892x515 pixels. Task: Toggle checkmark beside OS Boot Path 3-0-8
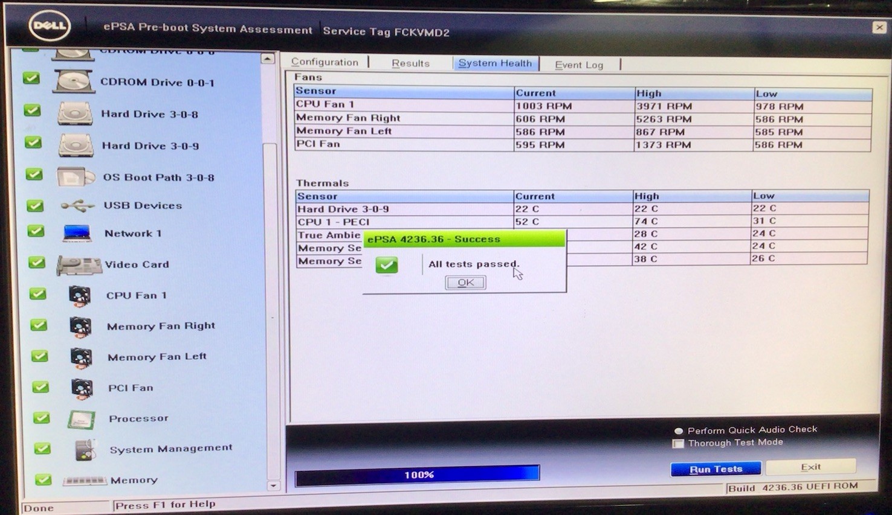34,174
